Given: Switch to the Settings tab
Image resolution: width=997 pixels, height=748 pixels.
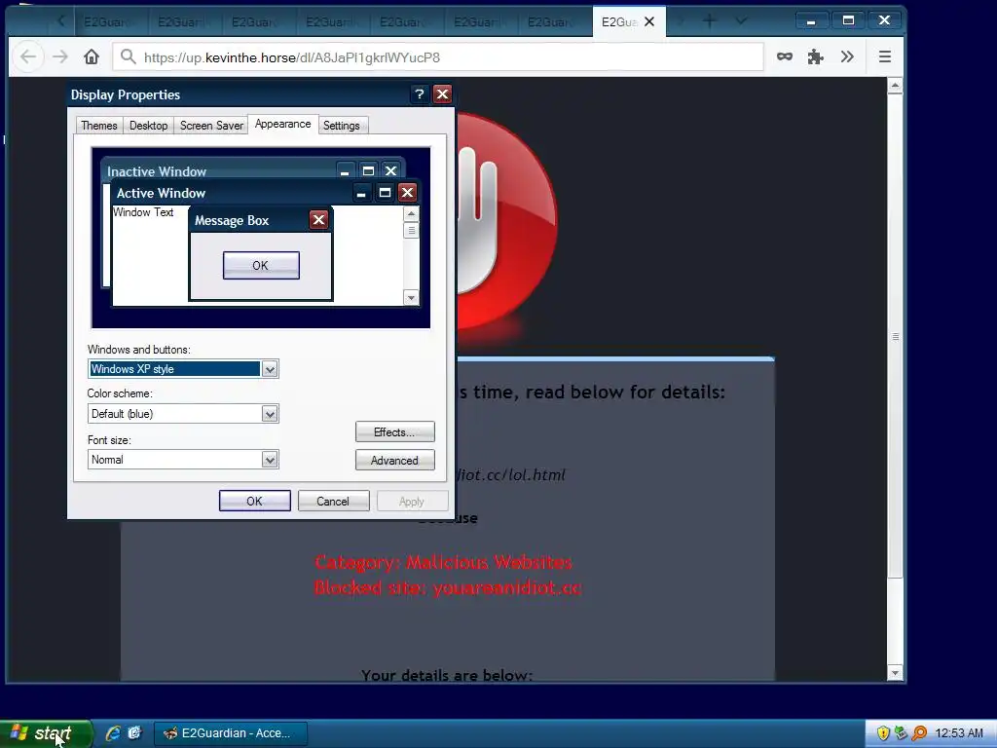Looking at the screenshot, I should (342, 126).
